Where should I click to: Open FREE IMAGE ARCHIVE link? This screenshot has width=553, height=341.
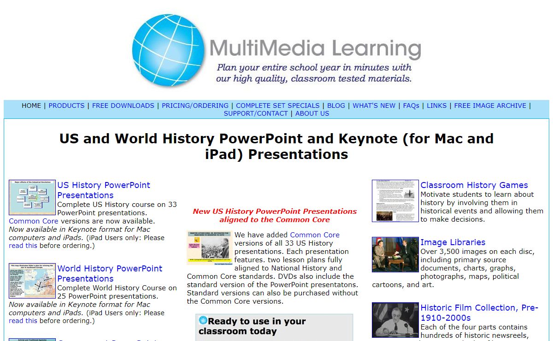(x=490, y=106)
